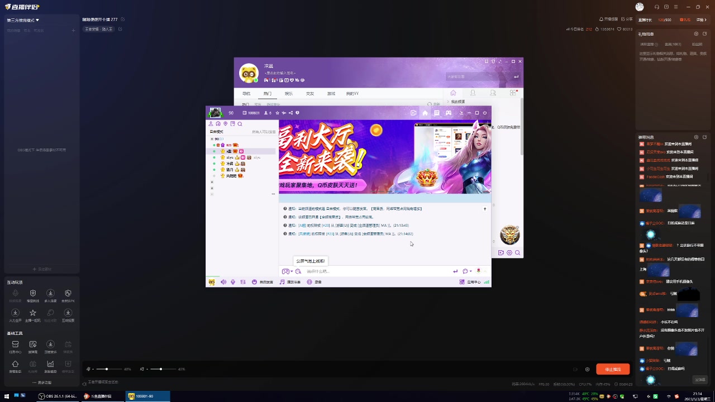Select the 热门 tab in YY main window
This screenshot has height=402, width=715.
[x=268, y=94]
